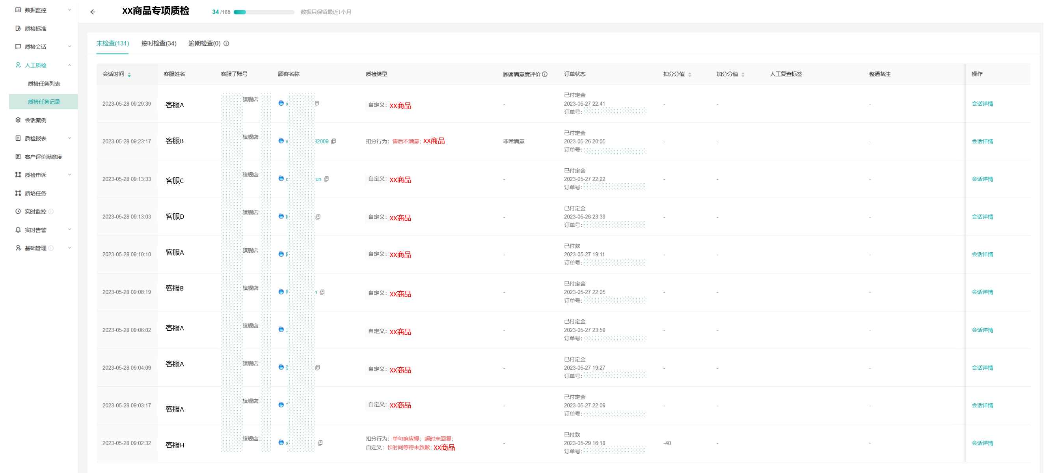
Task: Expand the 基础管理 menu chevron
Action: tap(69, 248)
